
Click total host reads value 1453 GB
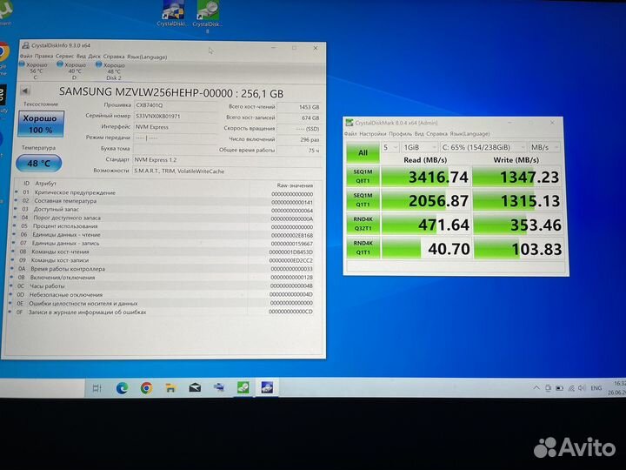(299, 107)
